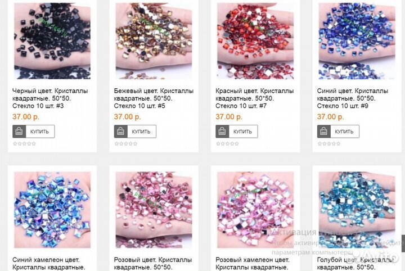
Task: Rate black crystals using star rating
Action: point(24,143)
